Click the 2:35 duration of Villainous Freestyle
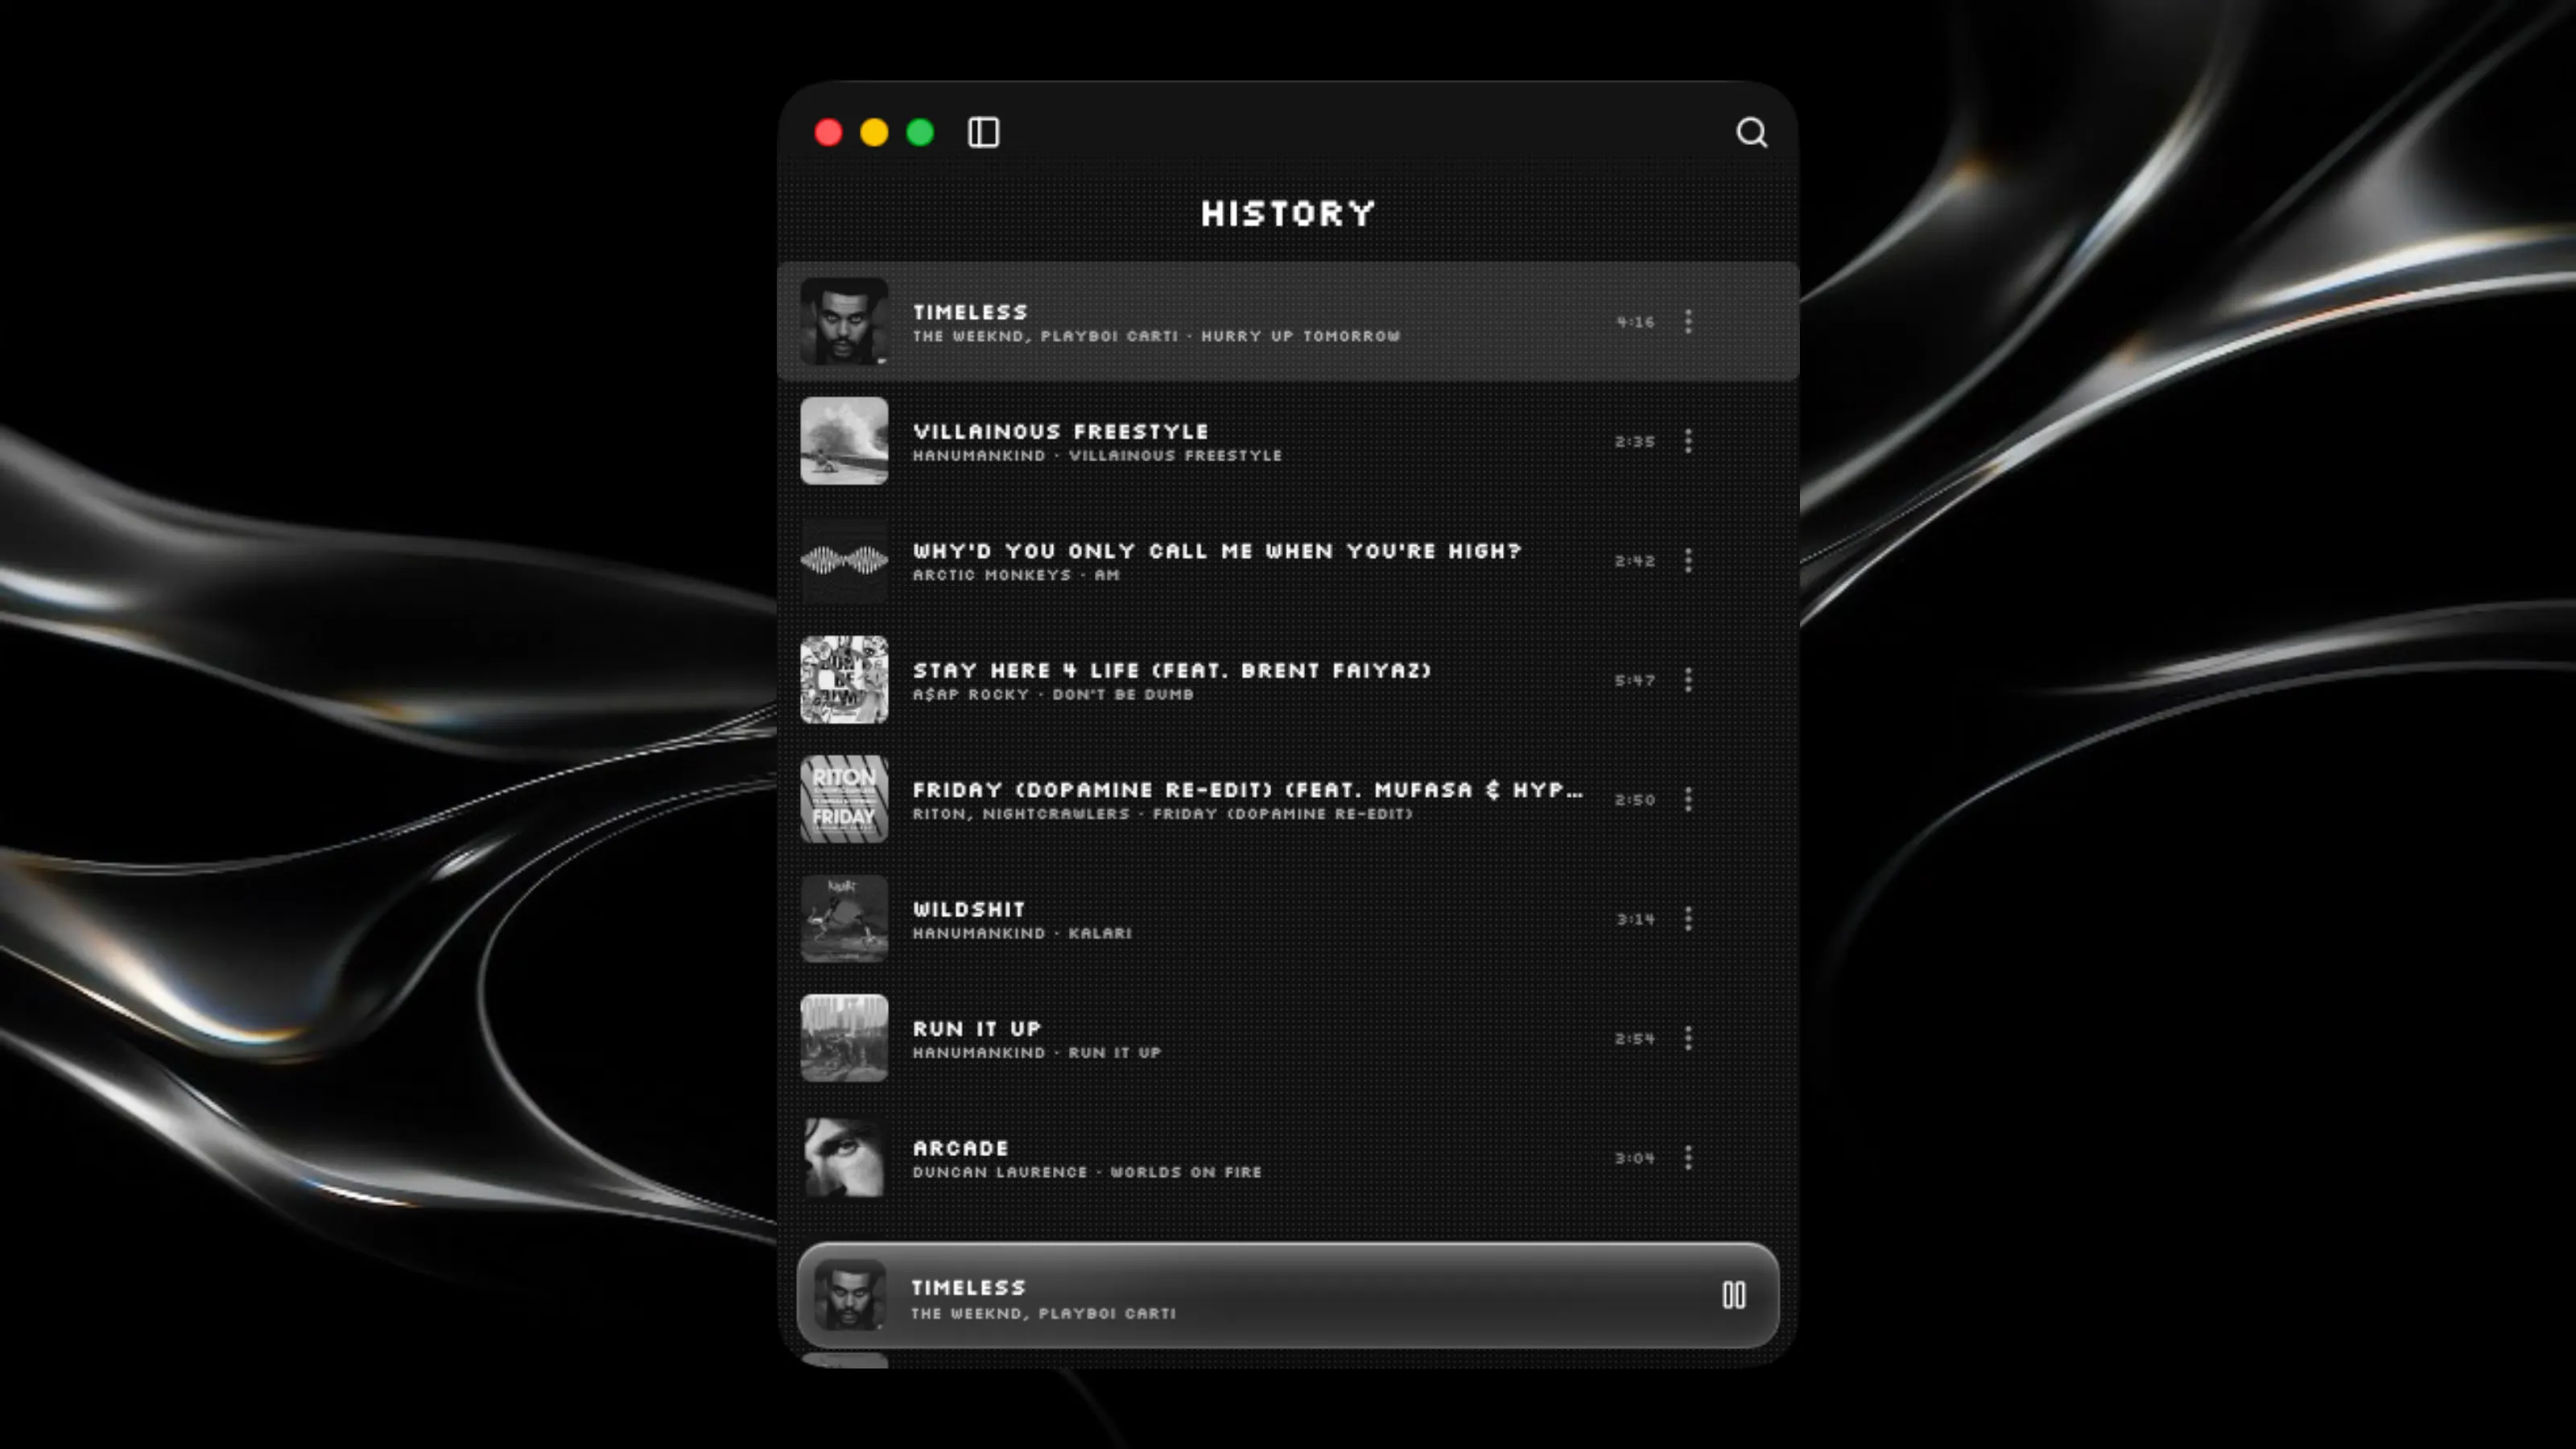The height and width of the screenshot is (1449, 2576). click(1635, 441)
